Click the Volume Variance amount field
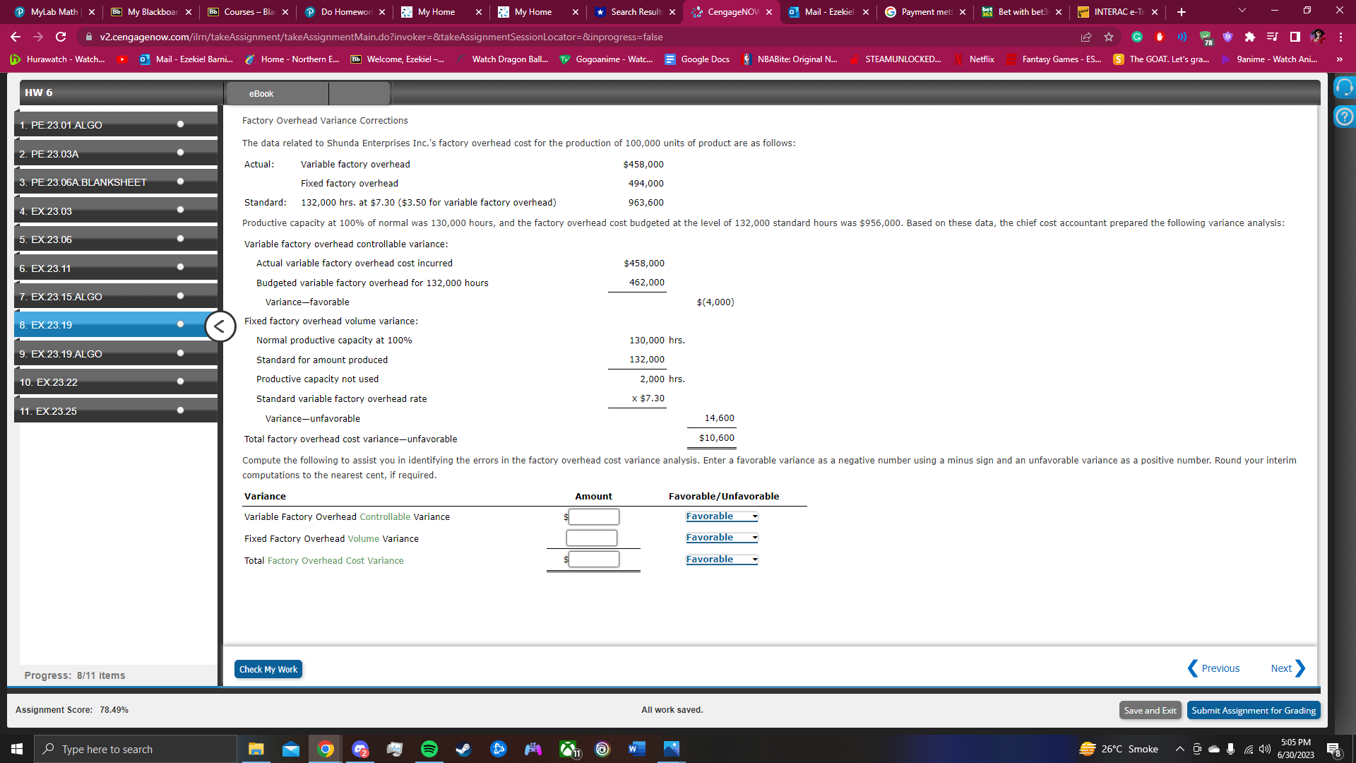The width and height of the screenshot is (1356, 763). (592, 538)
